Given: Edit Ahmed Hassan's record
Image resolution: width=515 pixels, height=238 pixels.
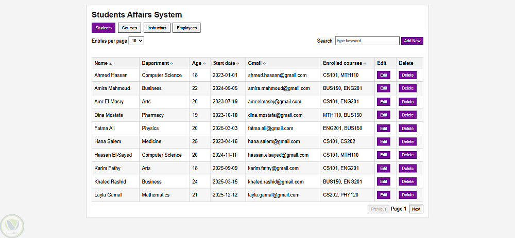Looking at the screenshot, I should (383, 75).
